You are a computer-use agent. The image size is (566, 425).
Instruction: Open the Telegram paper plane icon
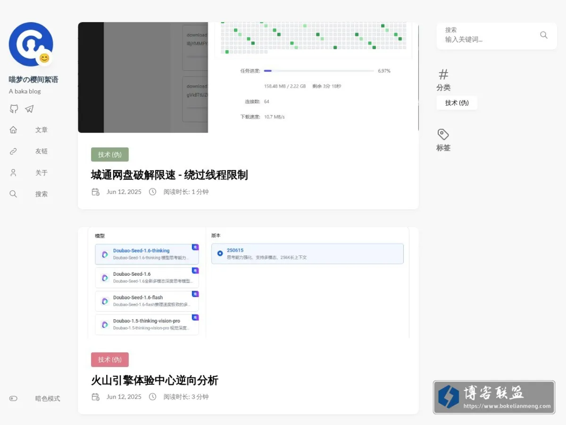pyautogui.click(x=29, y=109)
